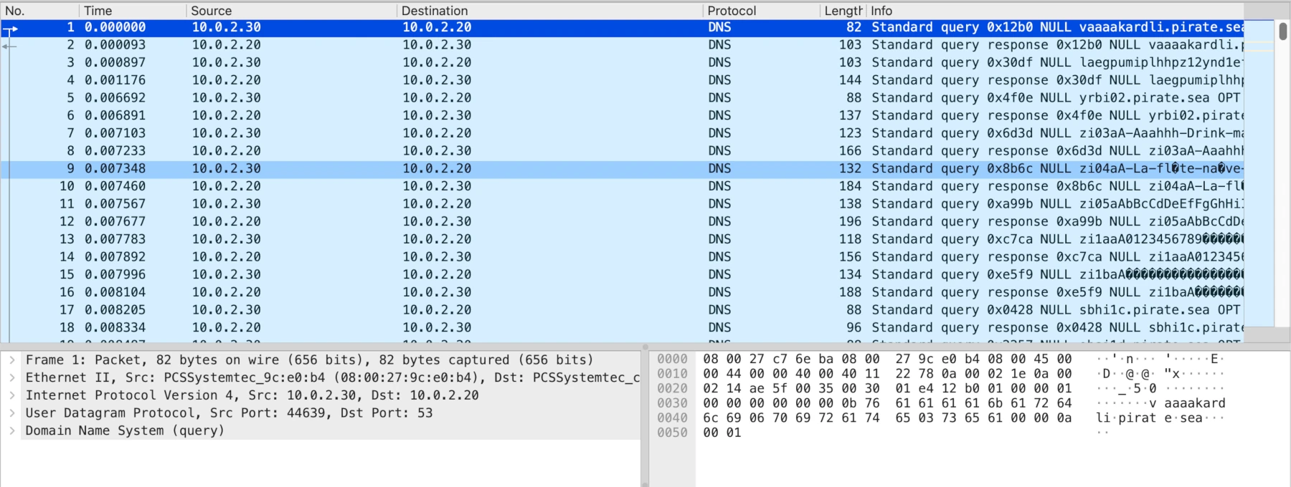Select packet 15 query 0xe5f9 row
This screenshot has height=487, width=1291.
623,274
